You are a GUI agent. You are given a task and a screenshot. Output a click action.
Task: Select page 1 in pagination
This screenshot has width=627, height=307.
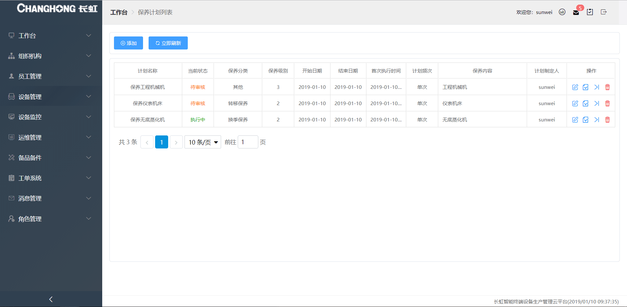coord(162,142)
